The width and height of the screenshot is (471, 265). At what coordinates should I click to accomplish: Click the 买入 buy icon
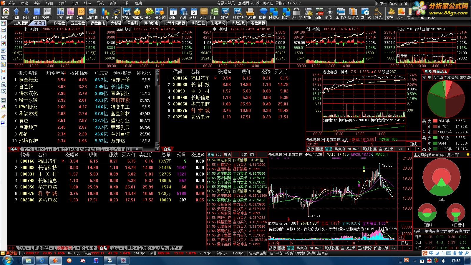pyautogui.click(x=400, y=13)
